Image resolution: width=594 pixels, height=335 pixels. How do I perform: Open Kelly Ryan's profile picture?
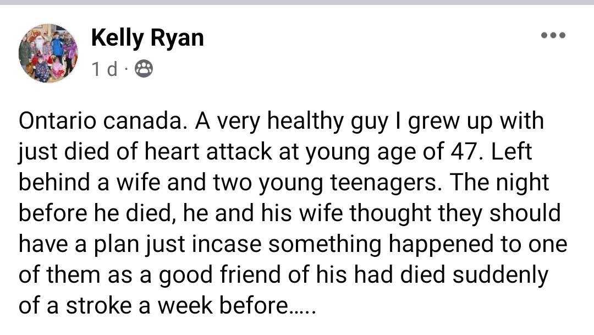[48, 53]
